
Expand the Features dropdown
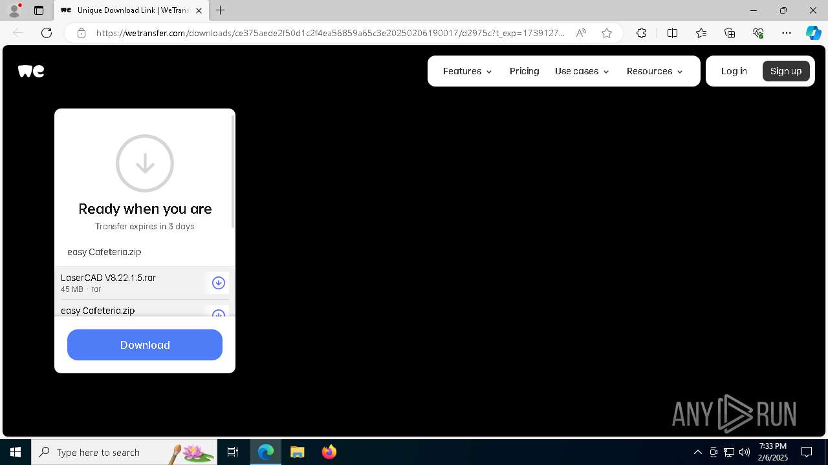pyautogui.click(x=468, y=71)
